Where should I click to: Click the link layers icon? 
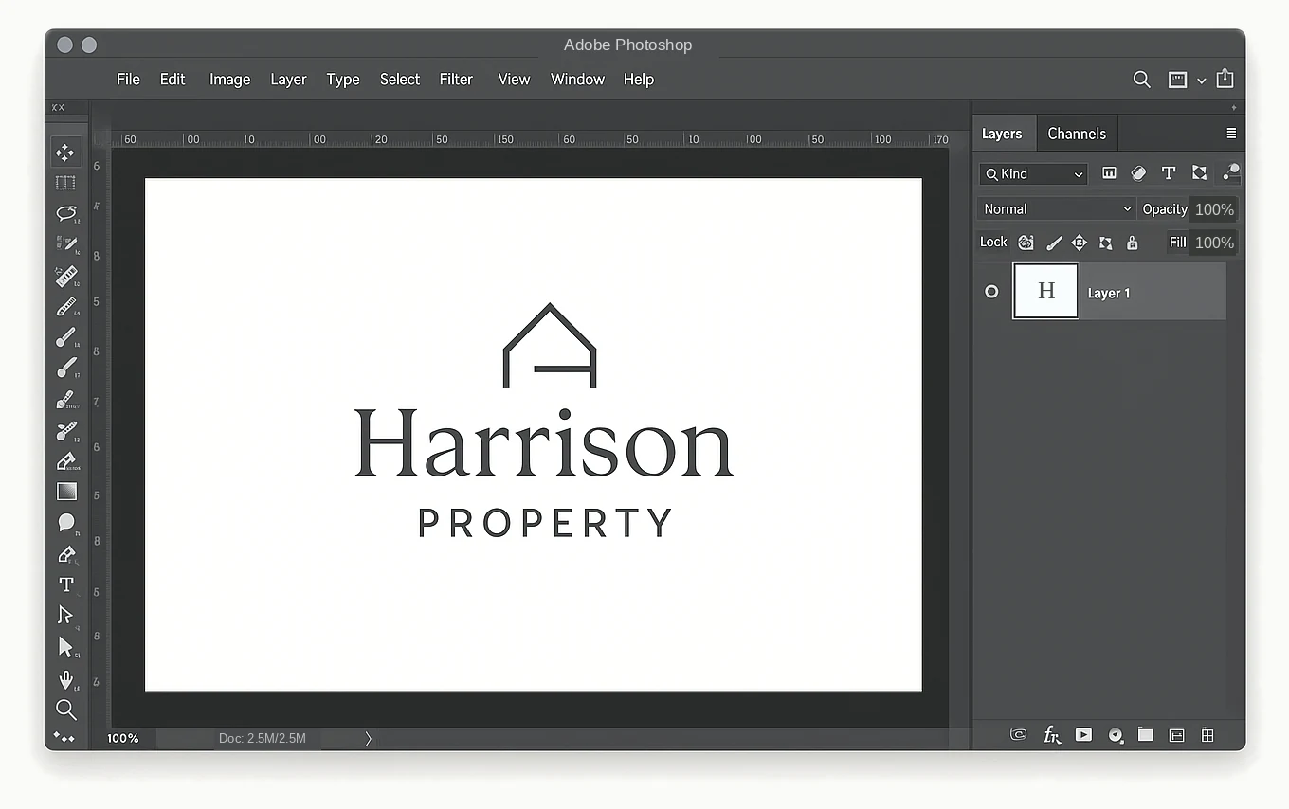pos(1019,734)
